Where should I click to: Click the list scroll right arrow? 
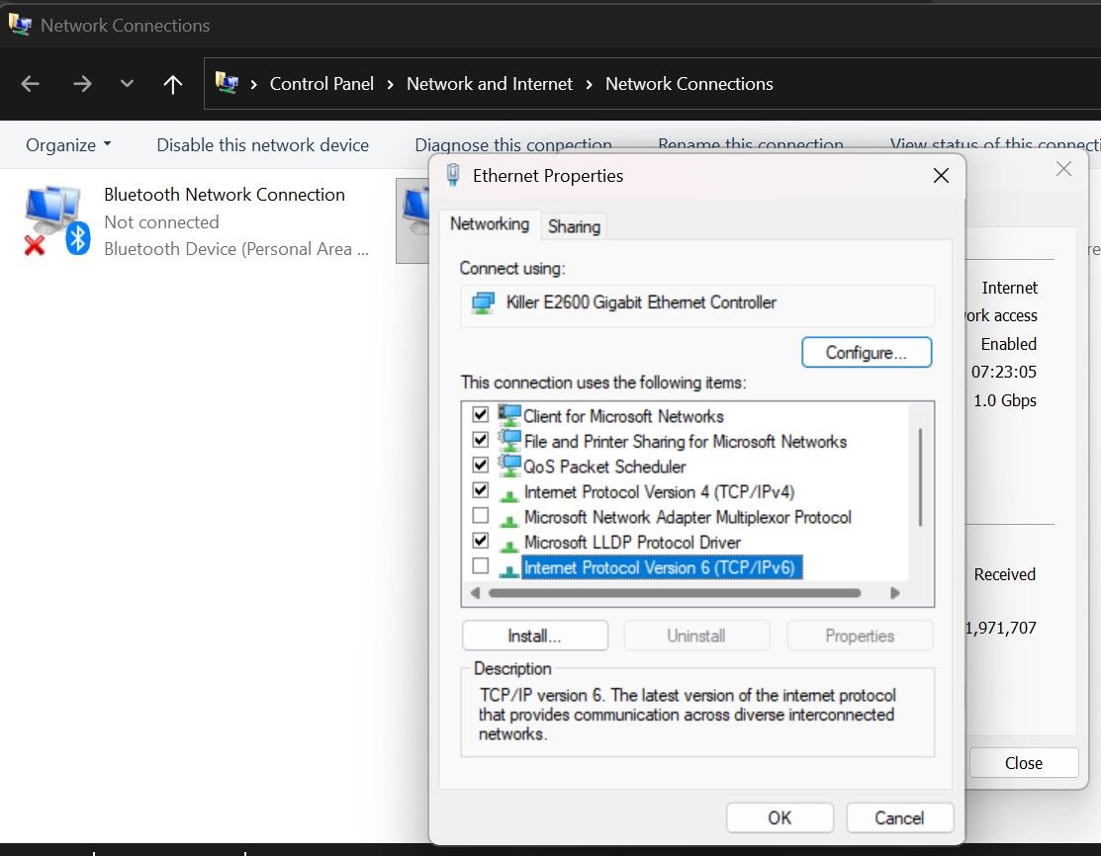pyautogui.click(x=894, y=594)
